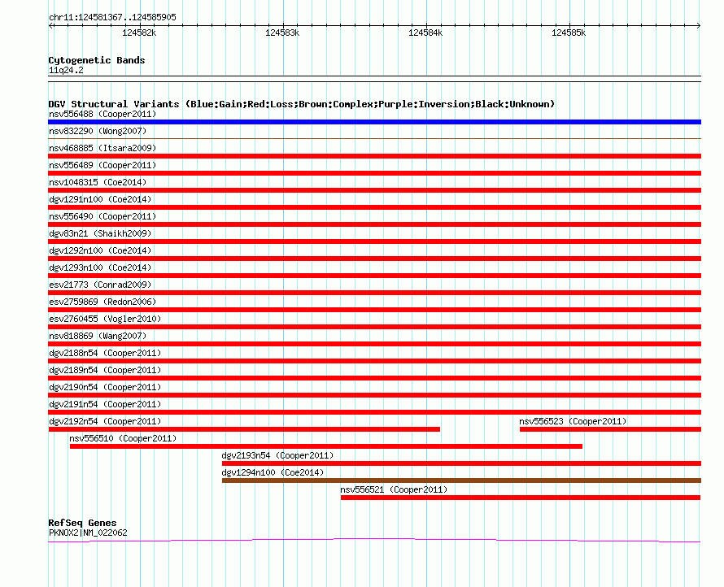Open variant dgv2189n54 (Cooper2011) label
Image resolution: width=724 pixels, height=587 pixels.
point(105,370)
